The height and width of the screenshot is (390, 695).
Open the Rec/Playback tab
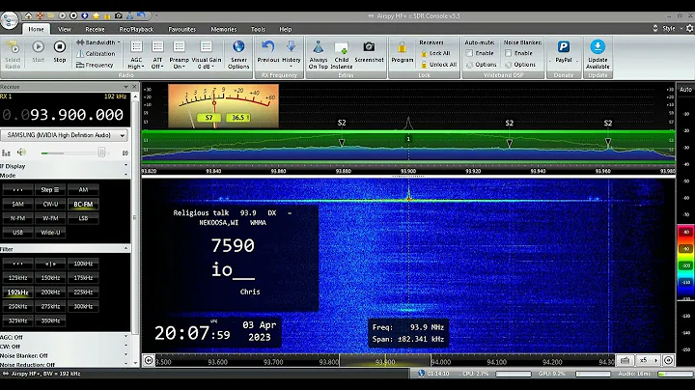pos(136,29)
